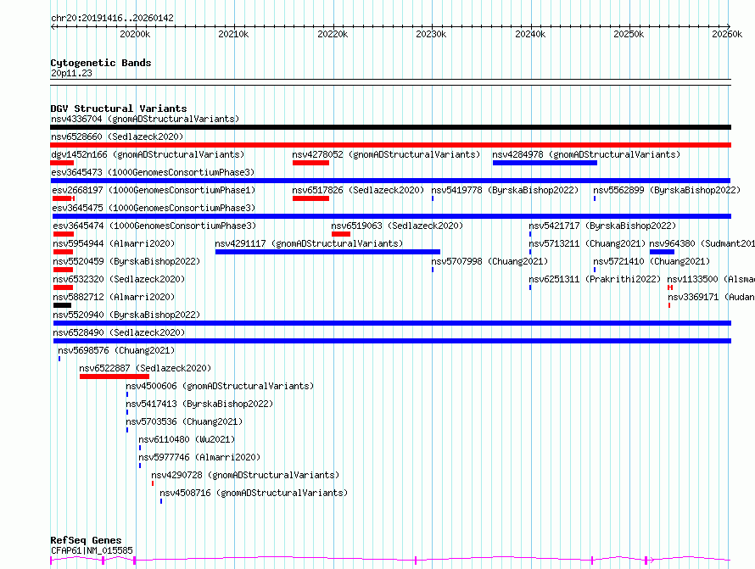Select the red nsv6519063 variant bar
The image size is (755, 569).
[341, 234]
